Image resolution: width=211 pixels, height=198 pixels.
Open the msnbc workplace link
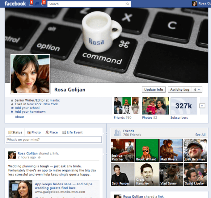[55, 100]
